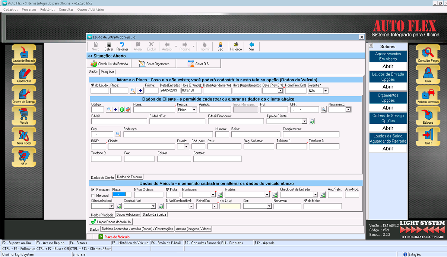
Task: Click the Sair toolbar arrow icon
Action: tap(251, 46)
